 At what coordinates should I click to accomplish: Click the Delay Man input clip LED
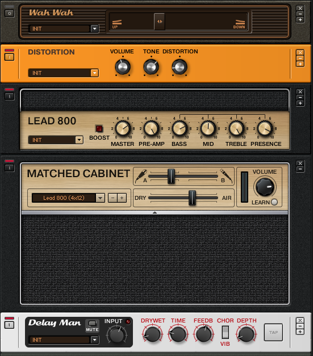click(x=128, y=321)
